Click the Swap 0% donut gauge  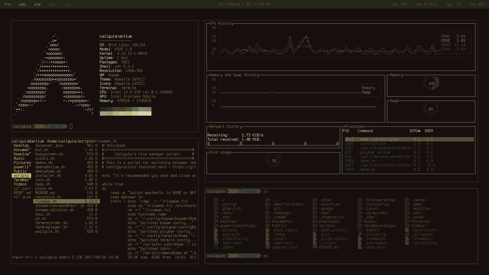click(x=431, y=109)
